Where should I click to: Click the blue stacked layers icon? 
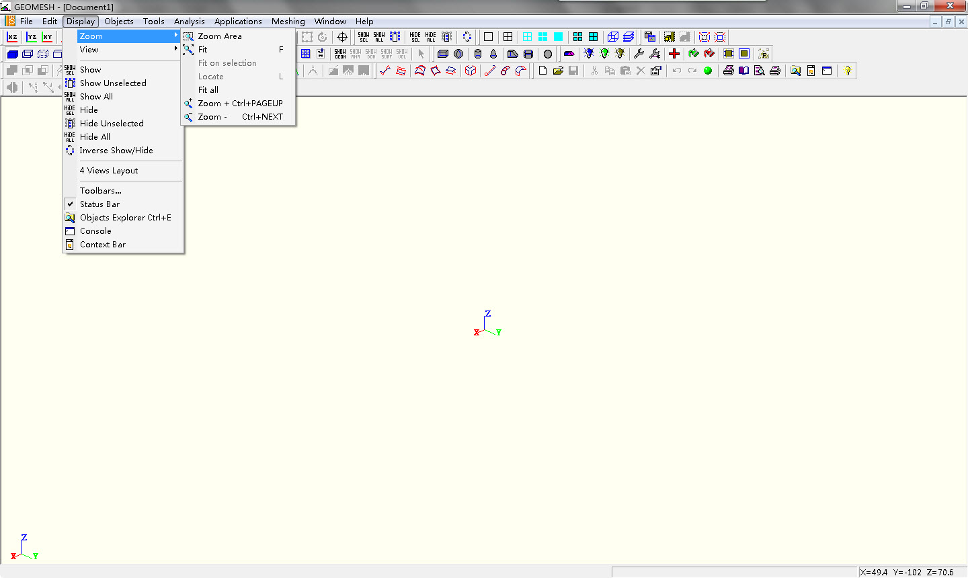point(629,37)
